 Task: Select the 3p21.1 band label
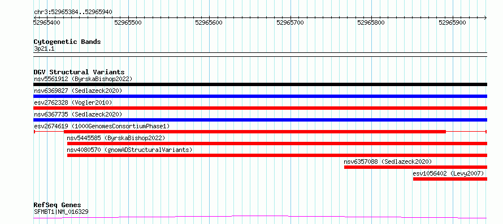(44, 49)
